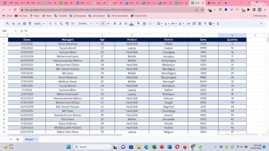
Task: Undo the last action
Action: [x=13, y=24]
